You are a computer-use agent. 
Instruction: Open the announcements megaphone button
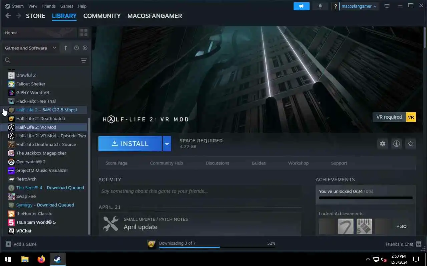pyautogui.click(x=302, y=6)
